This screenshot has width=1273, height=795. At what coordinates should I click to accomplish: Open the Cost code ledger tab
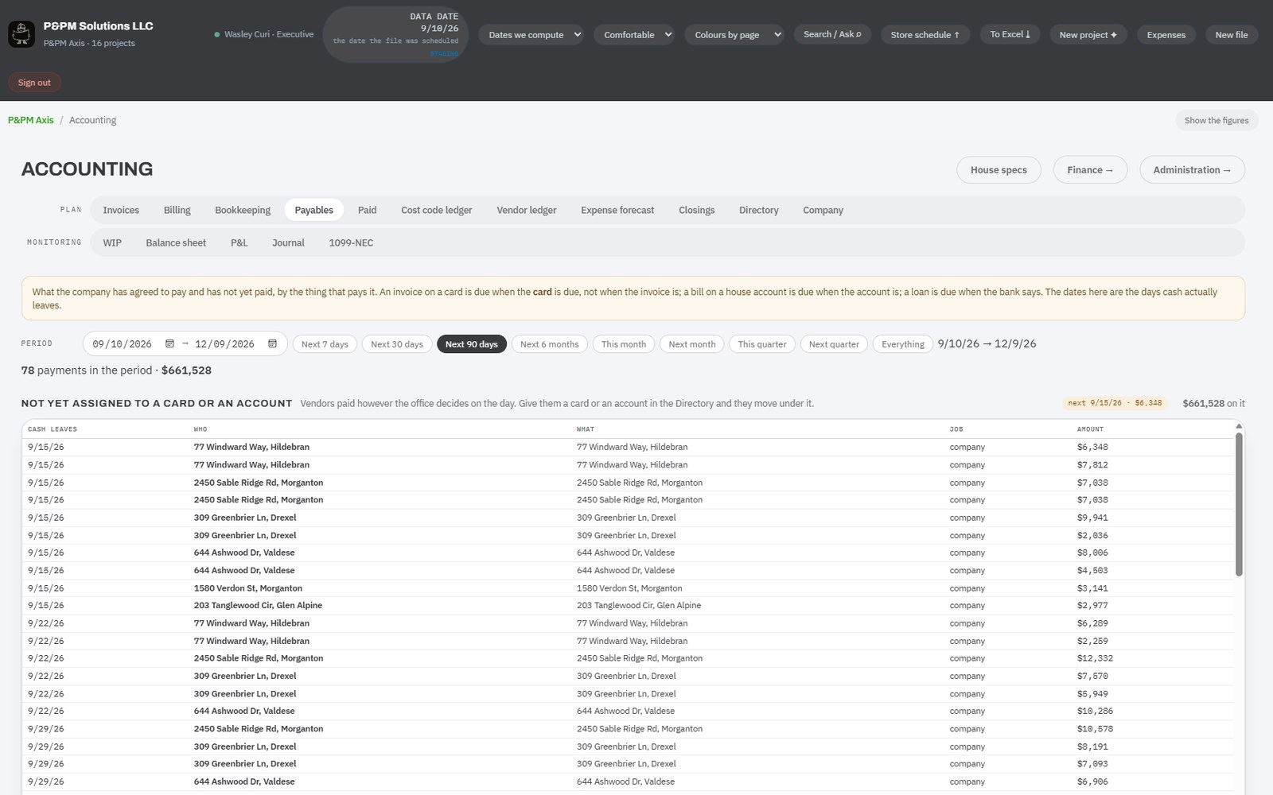(x=436, y=210)
